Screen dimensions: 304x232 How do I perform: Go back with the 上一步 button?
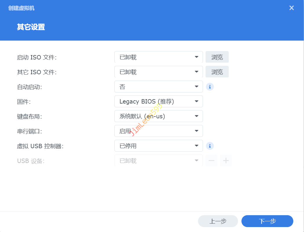[218, 221]
